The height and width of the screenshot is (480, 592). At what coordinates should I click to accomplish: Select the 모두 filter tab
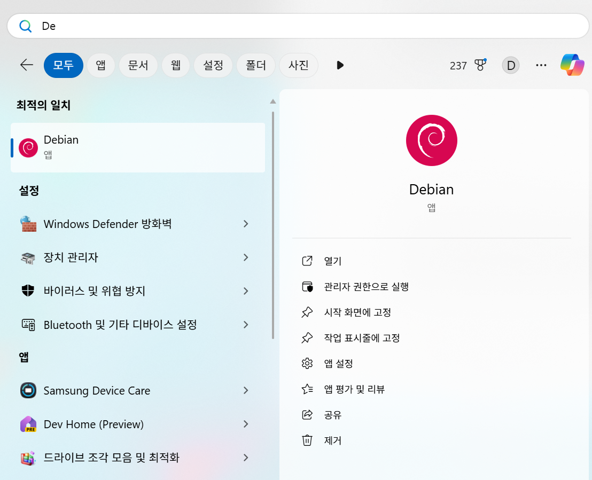(x=64, y=65)
